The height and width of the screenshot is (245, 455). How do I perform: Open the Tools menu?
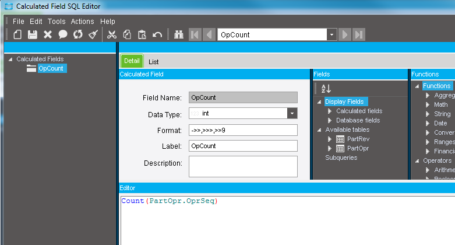tap(57, 22)
